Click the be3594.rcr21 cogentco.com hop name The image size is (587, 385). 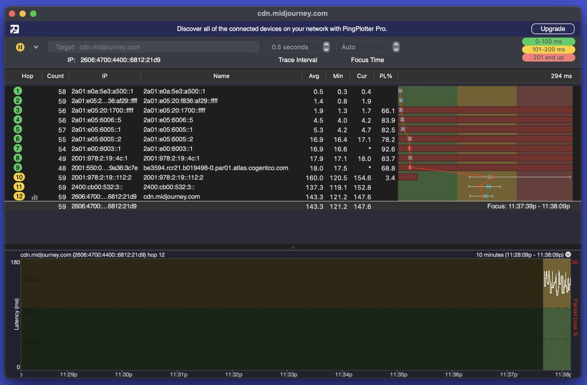(x=216, y=168)
